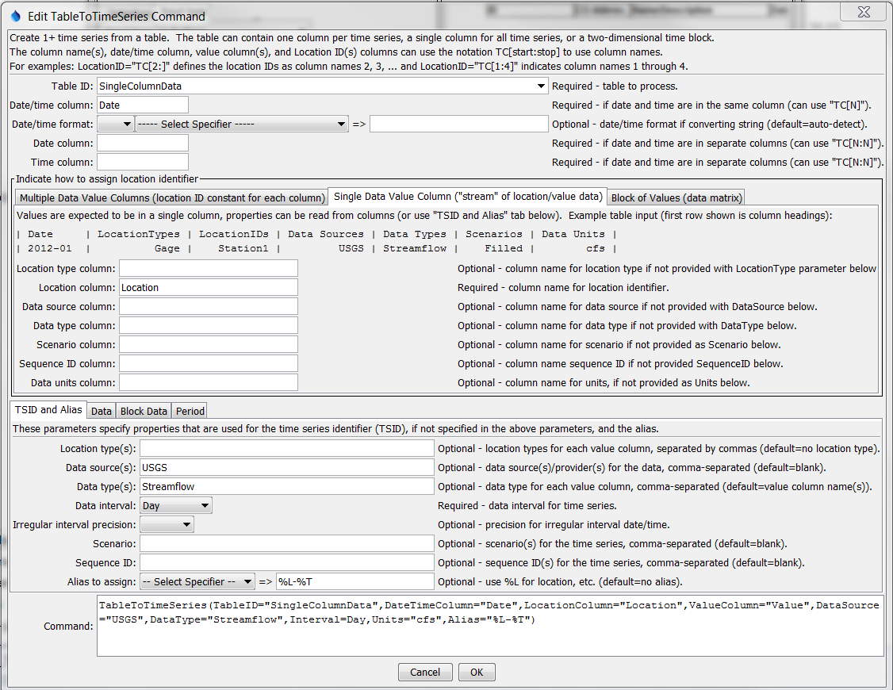Click the Data source column field

(x=209, y=306)
